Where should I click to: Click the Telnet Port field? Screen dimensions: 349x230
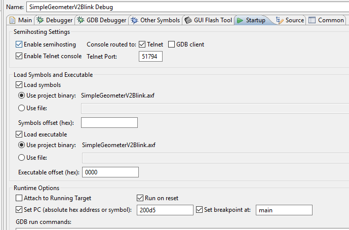click(x=150, y=57)
